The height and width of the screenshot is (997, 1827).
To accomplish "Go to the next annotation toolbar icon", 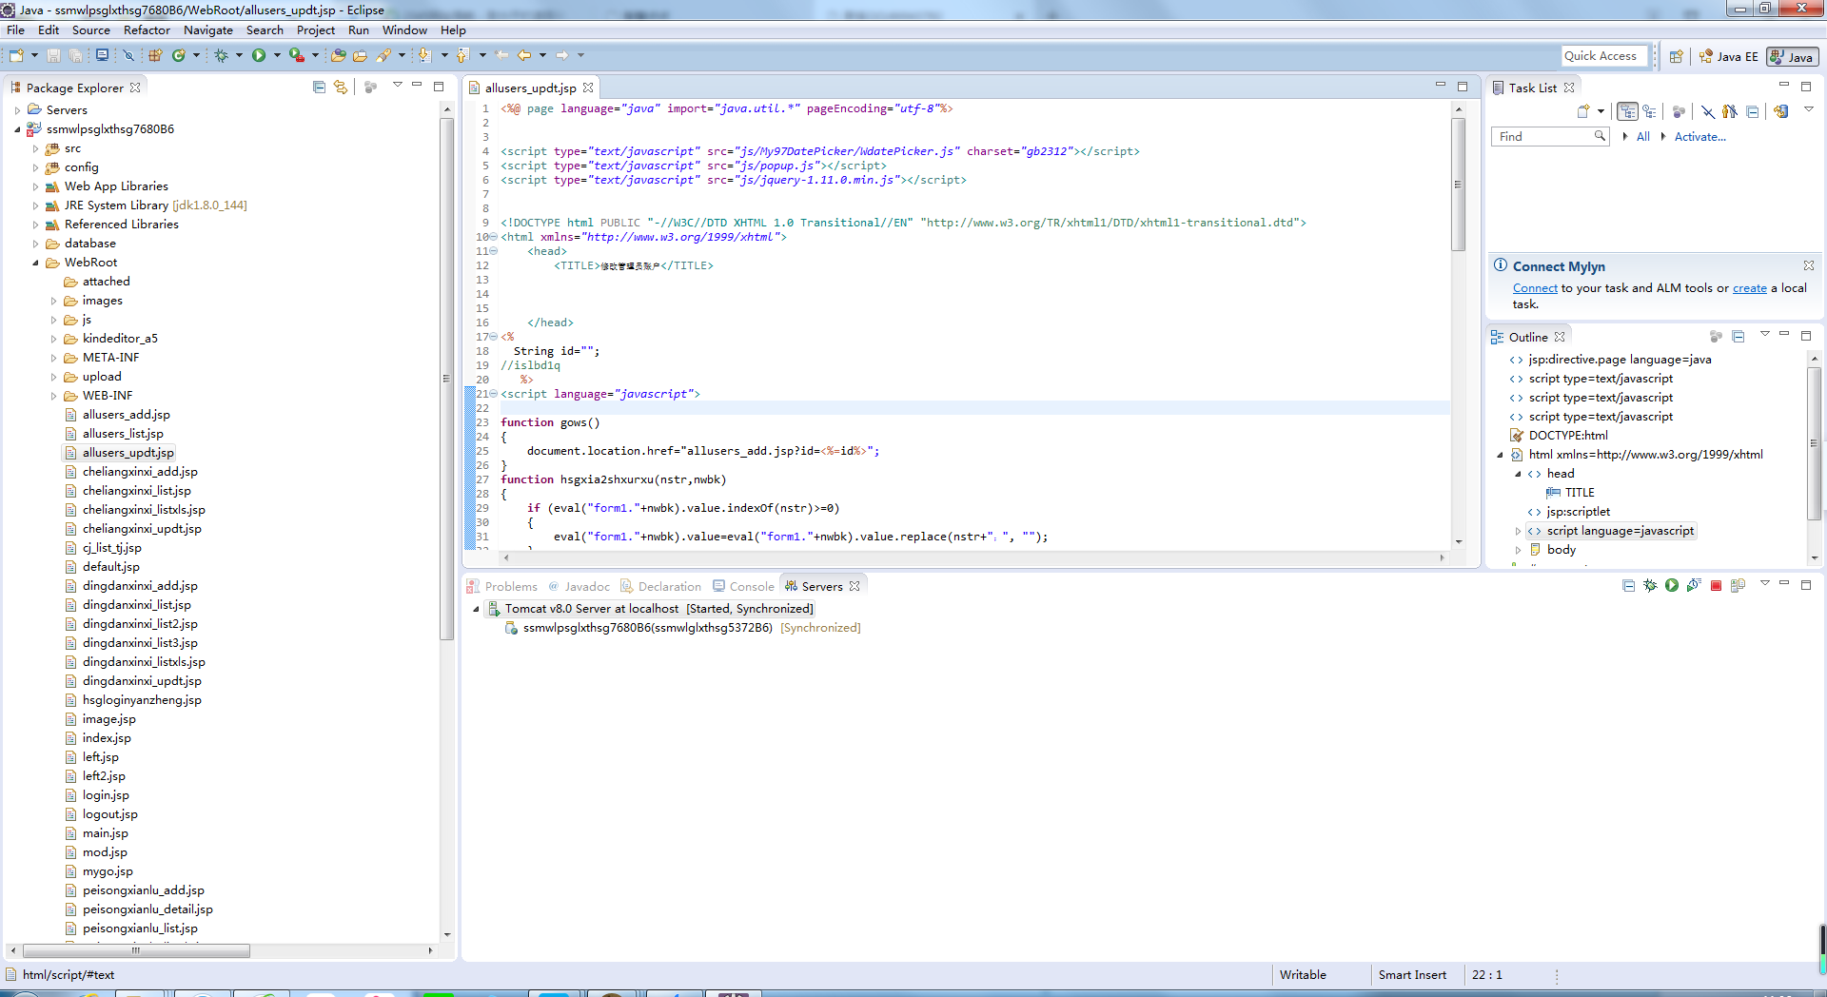I will (x=424, y=55).
